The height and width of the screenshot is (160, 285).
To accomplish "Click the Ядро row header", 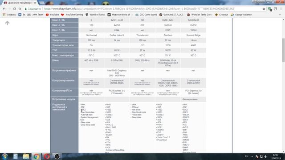I will click(x=64, y=35).
